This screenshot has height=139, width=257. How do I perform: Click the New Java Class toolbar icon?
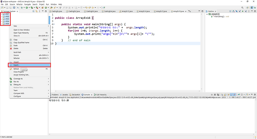46,8
